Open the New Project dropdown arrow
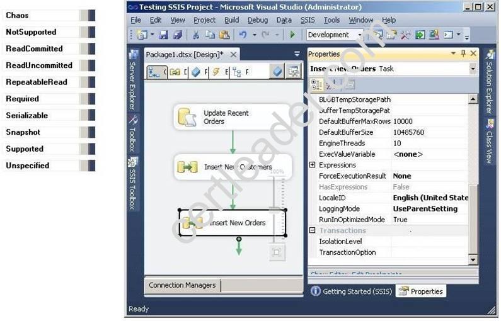Image resolution: width=501 pixels, height=321 pixels. (x=153, y=35)
